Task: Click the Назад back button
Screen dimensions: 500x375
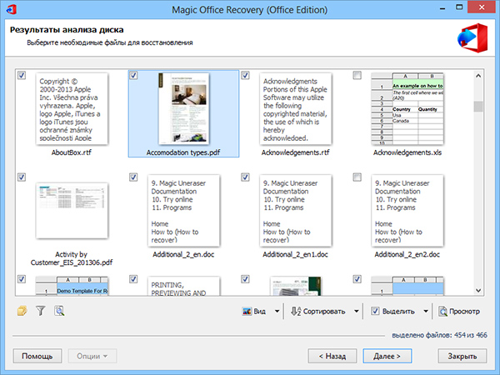Action: pos(332,356)
